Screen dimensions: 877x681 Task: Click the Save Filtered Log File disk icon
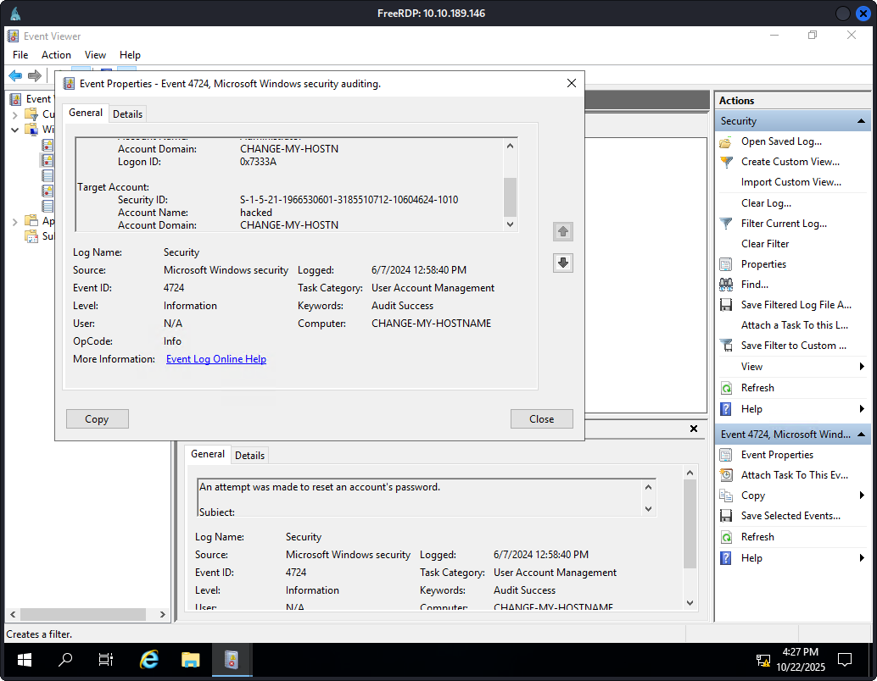[x=725, y=305]
